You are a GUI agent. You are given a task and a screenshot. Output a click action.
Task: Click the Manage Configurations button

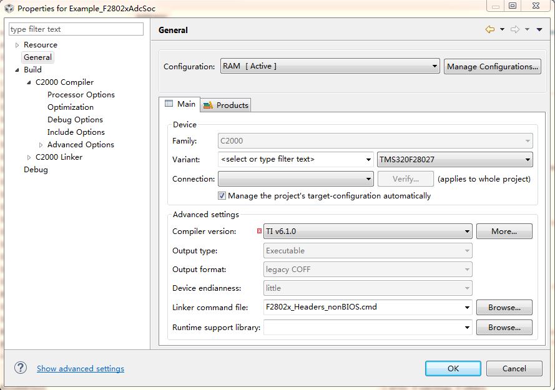[x=493, y=66]
